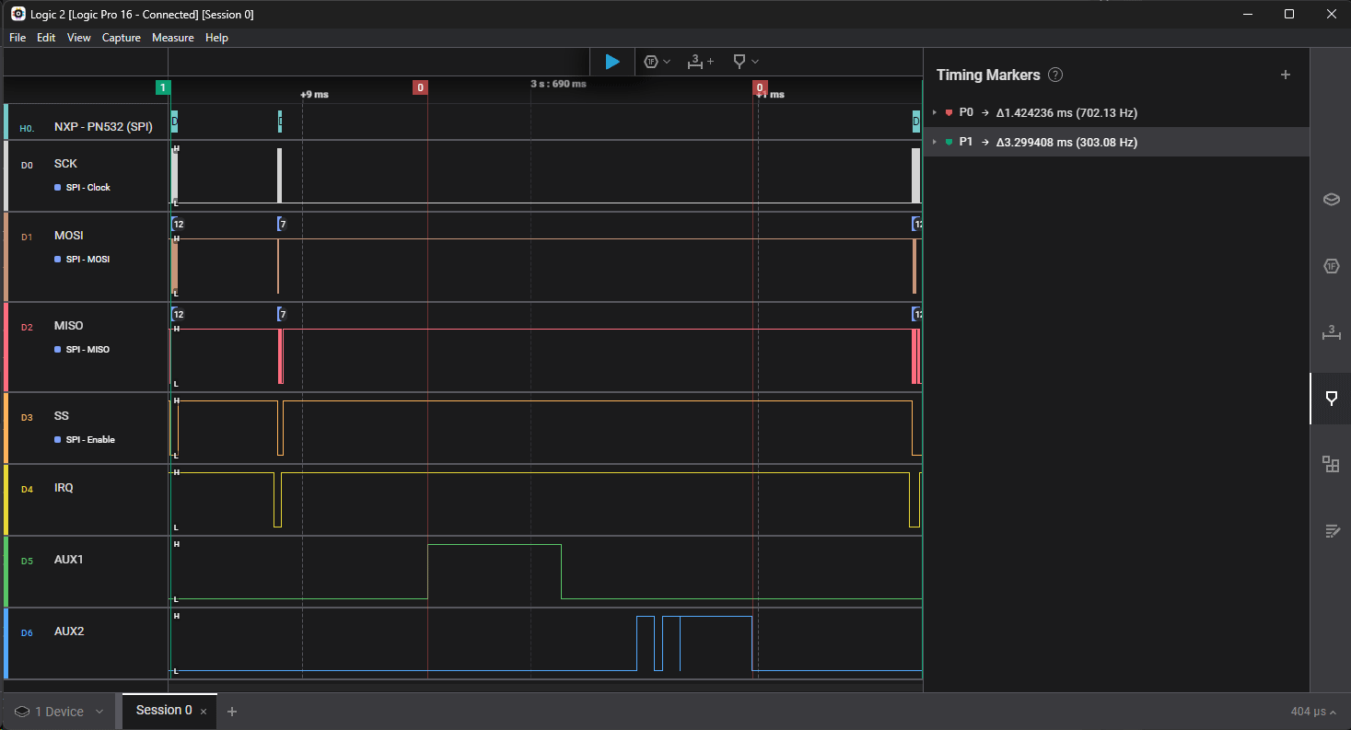1351x730 pixels.
Task: Start capture with the blue play button
Action: tap(612, 62)
